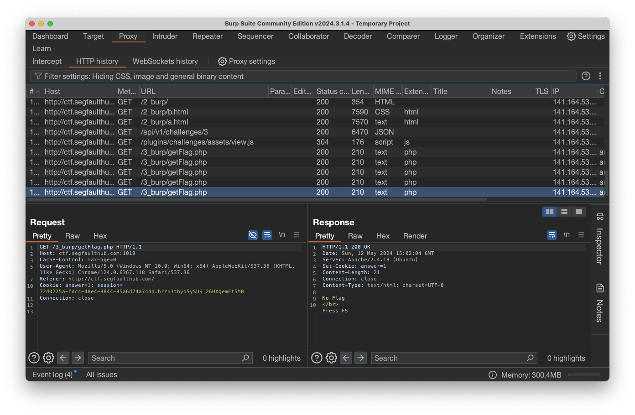The image size is (635, 415).
Task: Open Proxy settings gear button
Action: pos(246,61)
